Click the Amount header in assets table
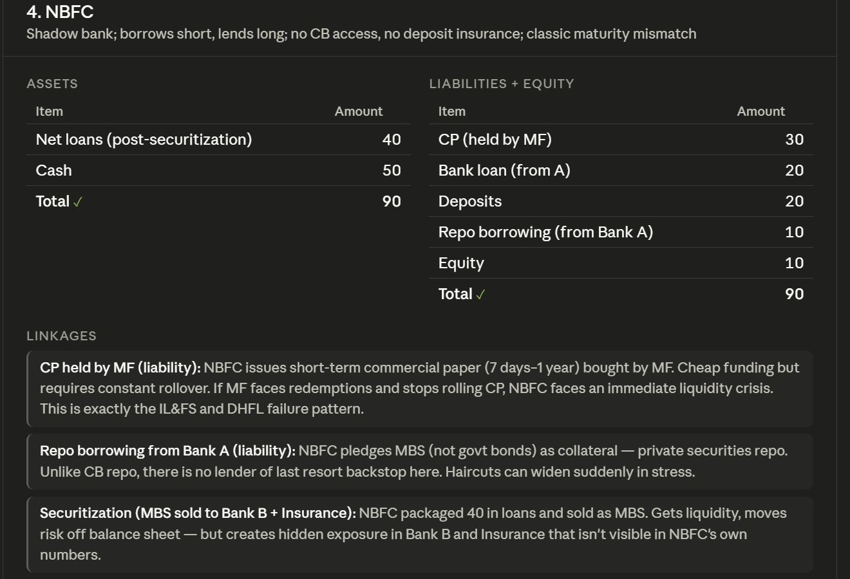The width and height of the screenshot is (850, 579). [359, 111]
